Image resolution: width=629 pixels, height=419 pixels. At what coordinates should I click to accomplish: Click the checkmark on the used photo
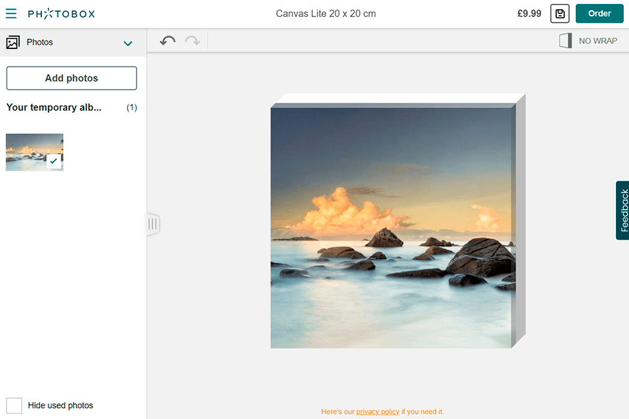click(53, 161)
